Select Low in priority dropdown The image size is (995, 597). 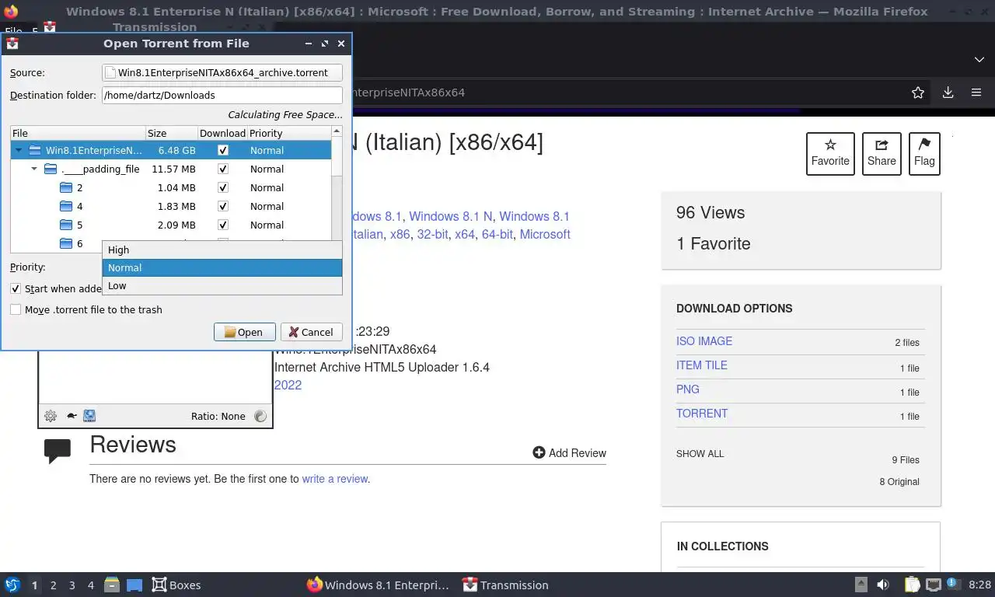(x=222, y=285)
